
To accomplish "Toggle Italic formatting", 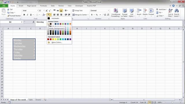I will [x=27, y=15].
